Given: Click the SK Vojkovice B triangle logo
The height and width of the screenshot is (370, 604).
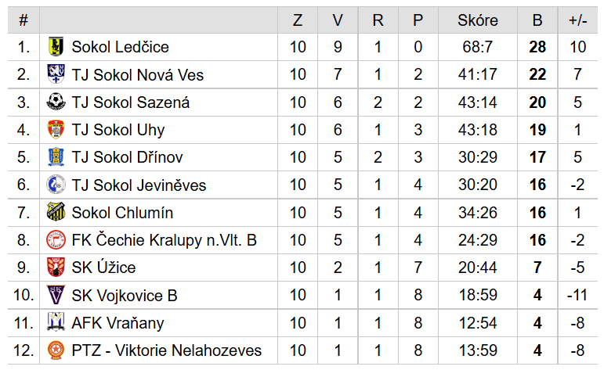Looking at the screenshot, I should (x=56, y=295).
